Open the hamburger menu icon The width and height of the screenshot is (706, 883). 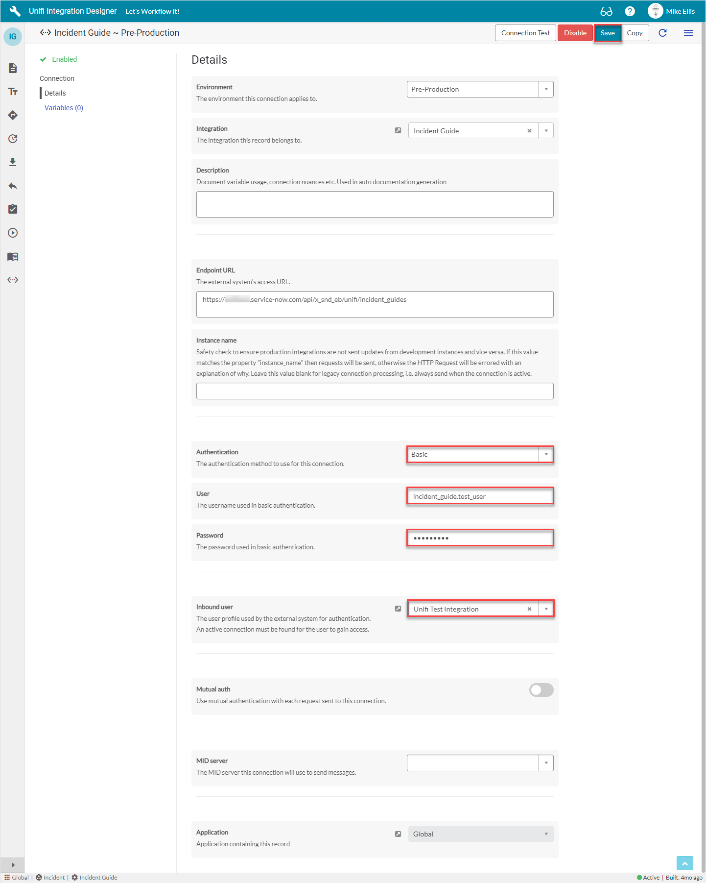point(688,33)
